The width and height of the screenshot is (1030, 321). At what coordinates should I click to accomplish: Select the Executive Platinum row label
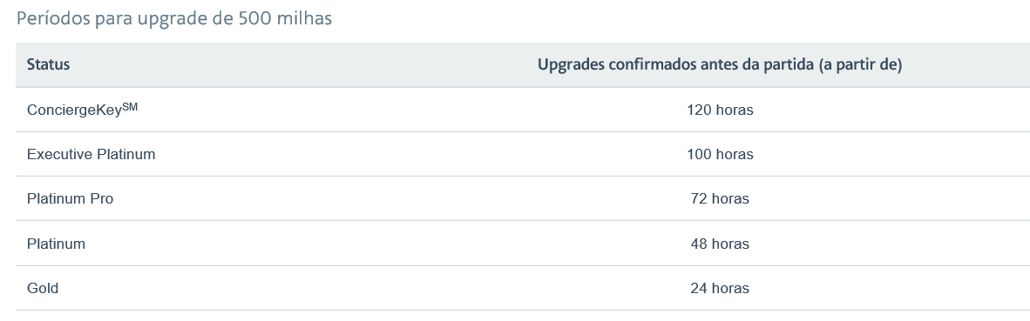91,155
